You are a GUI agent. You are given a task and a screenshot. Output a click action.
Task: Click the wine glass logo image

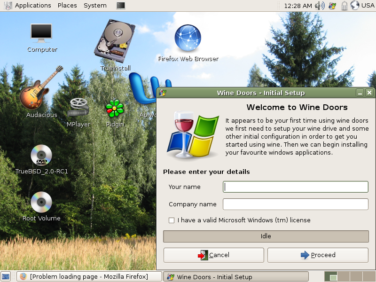[193, 134]
